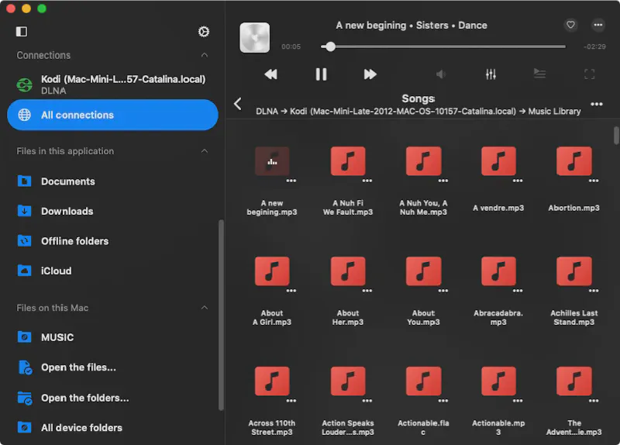This screenshot has height=445, width=620.
Task: Enter fullscreen player mode
Action: point(589,74)
